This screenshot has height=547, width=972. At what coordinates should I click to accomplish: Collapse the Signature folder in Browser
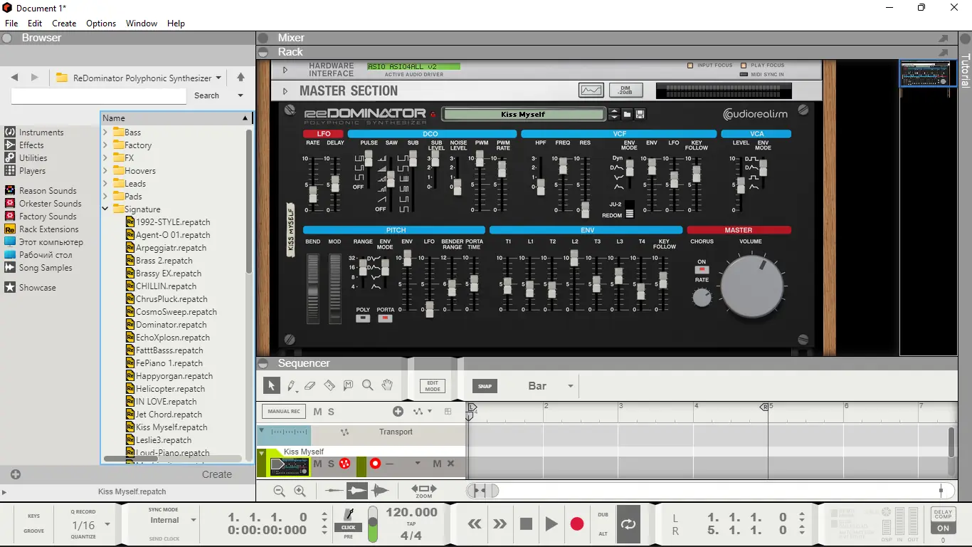click(x=105, y=209)
